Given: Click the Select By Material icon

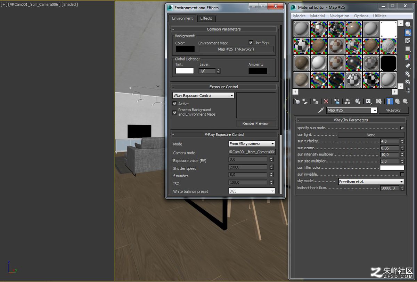Looking at the screenshot, I should pyautogui.click(x=408, y=82).
